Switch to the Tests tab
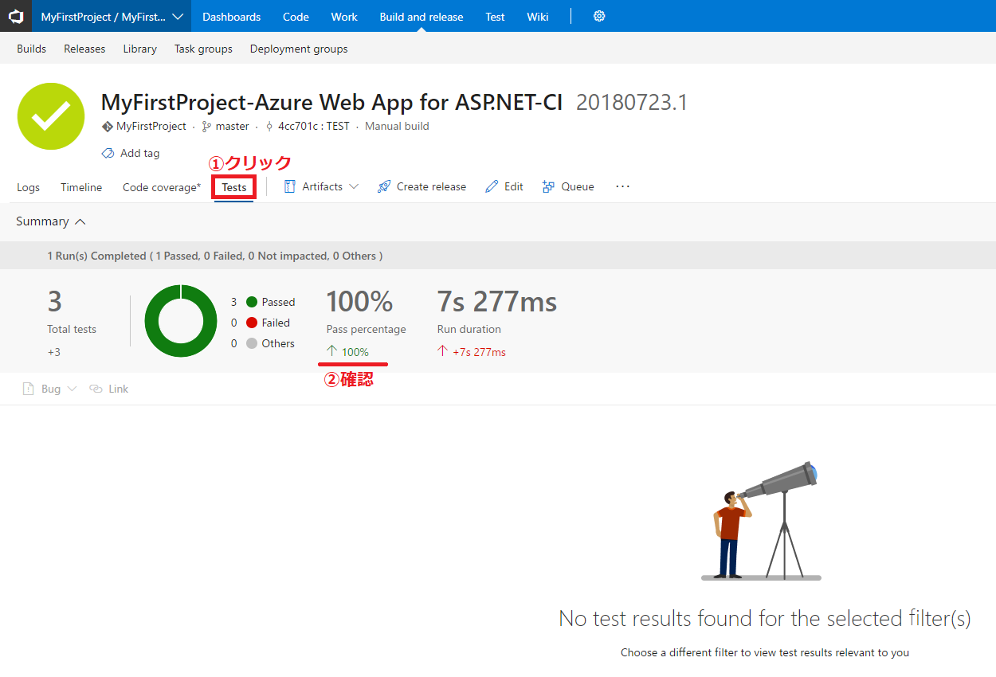The width and height of the screenshot is (996, 677). pyautogui.click(x=234, y=187)
